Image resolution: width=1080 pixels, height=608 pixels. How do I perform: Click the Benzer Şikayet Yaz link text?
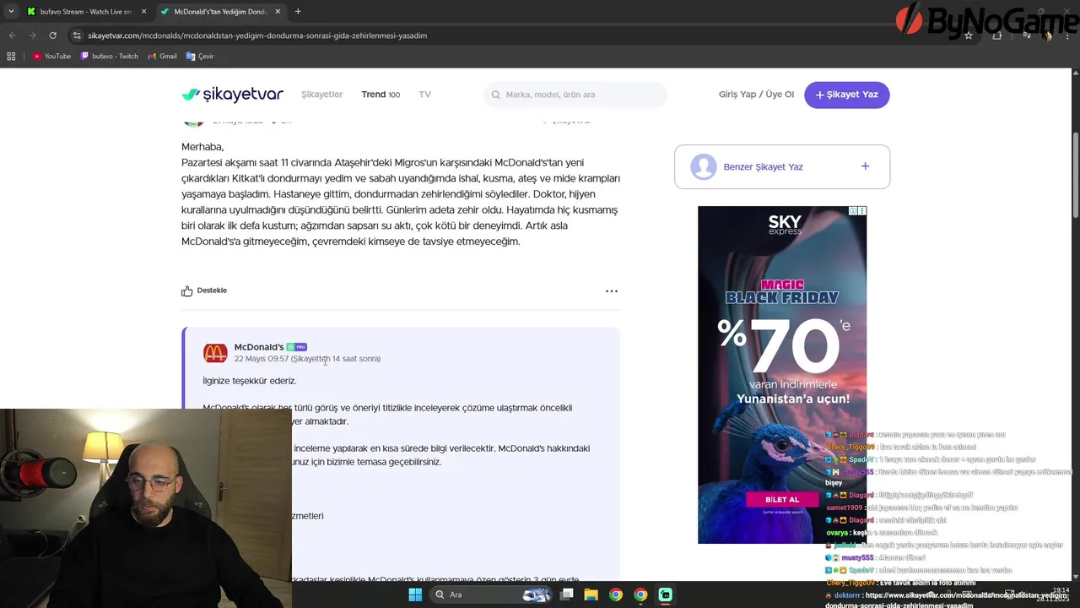pos(763,167)
